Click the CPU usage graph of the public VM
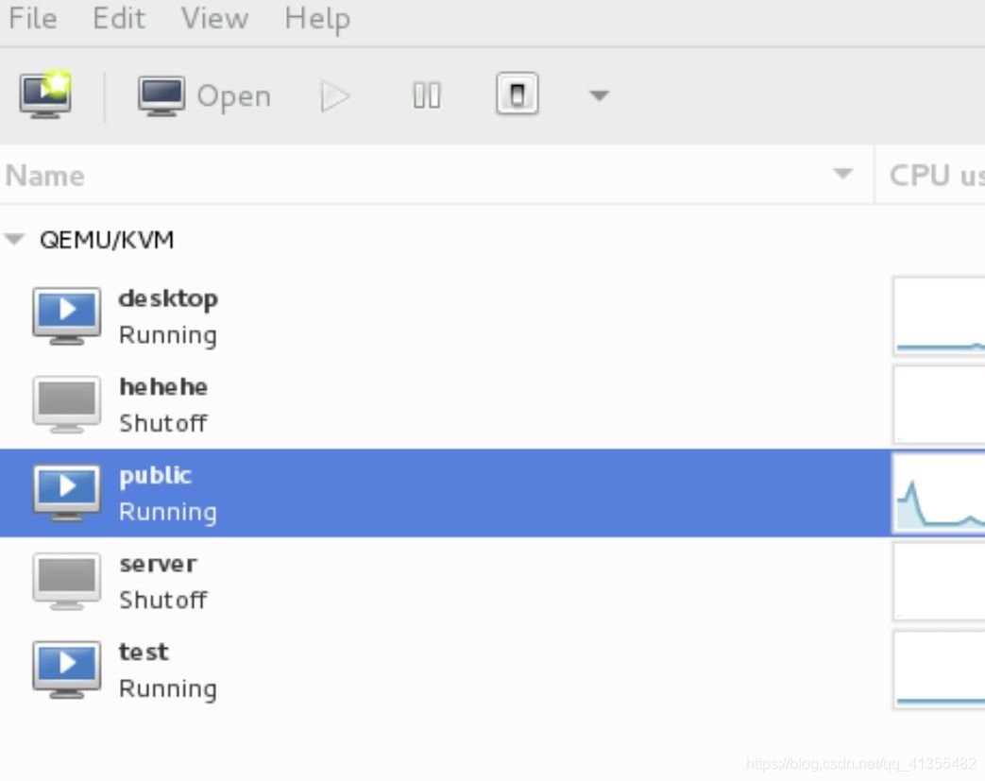The image size is (985, 781). [939, 493]
